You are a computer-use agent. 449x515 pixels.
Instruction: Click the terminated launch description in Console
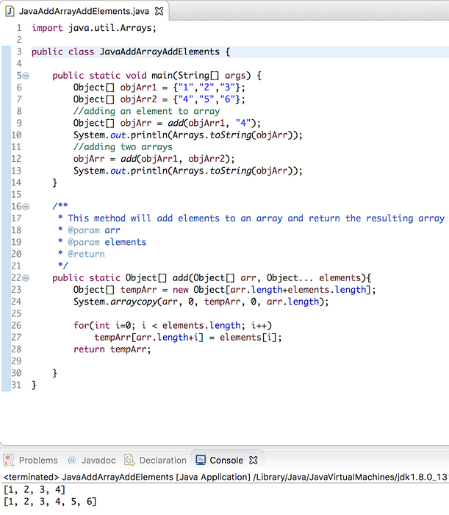coord(226,477)
